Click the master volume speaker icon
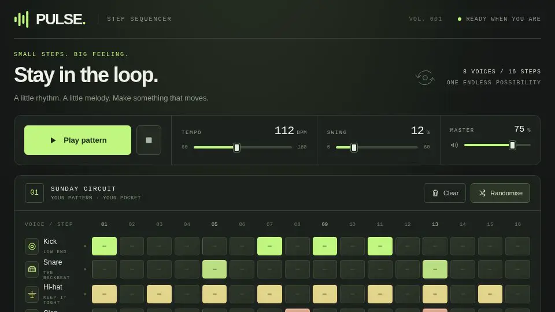The height and width of the screenshot is (312, 555). [454, 145]
